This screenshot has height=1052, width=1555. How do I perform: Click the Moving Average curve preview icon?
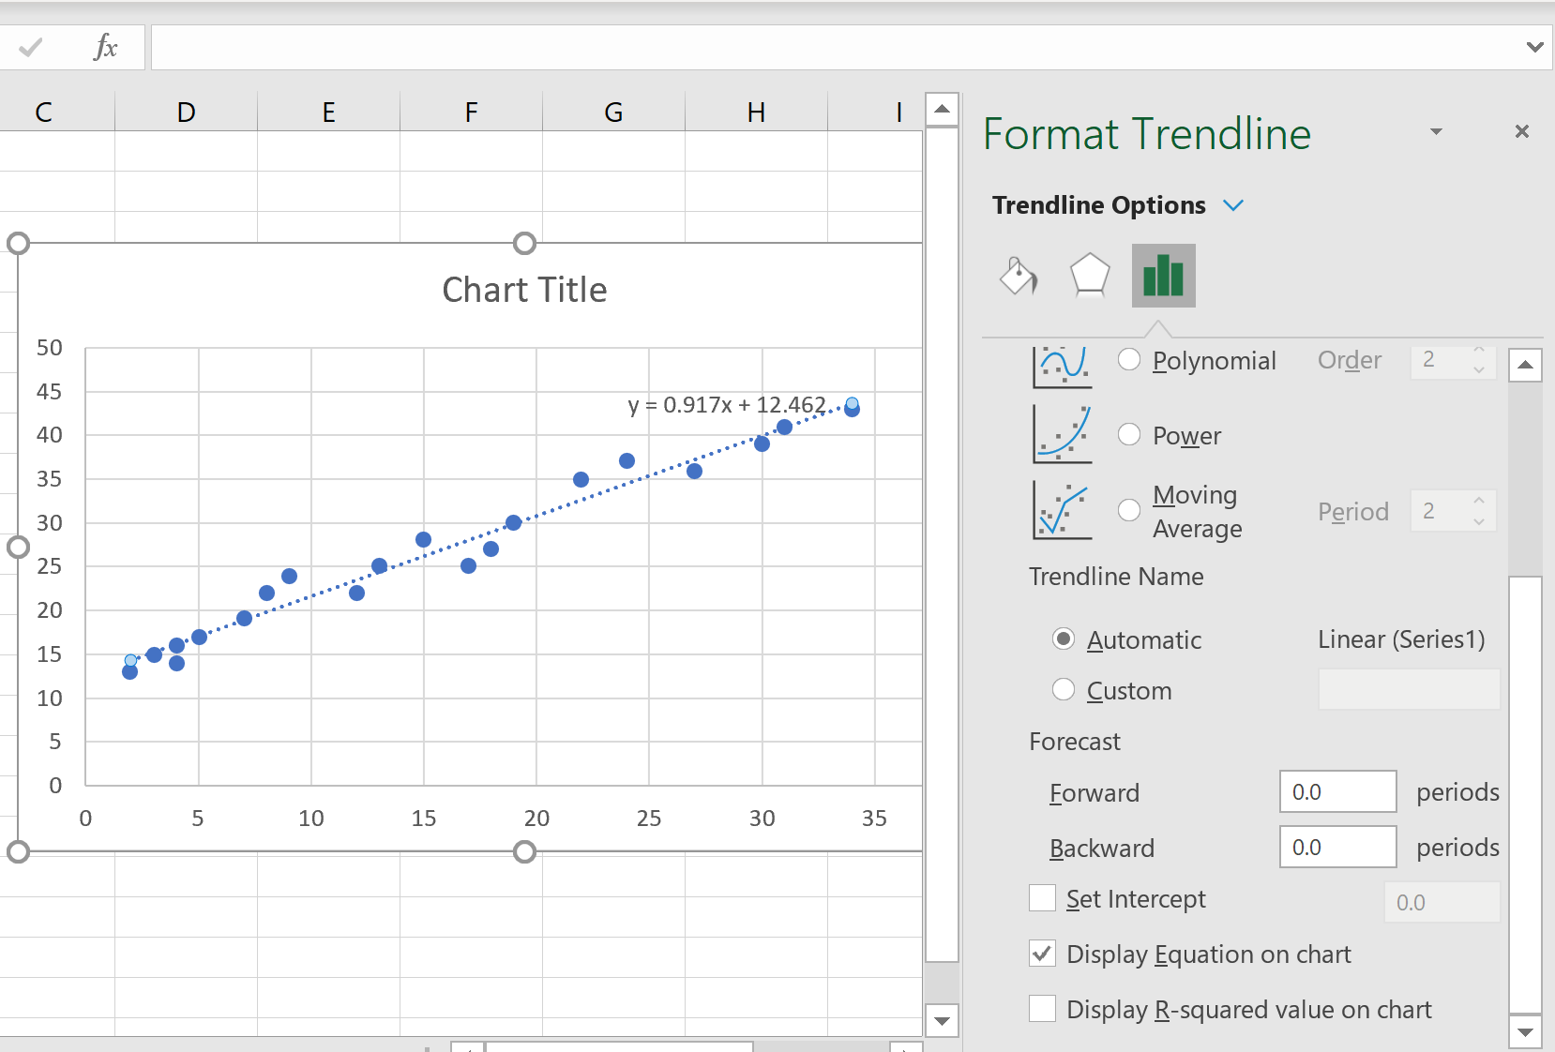[1062, 510]
